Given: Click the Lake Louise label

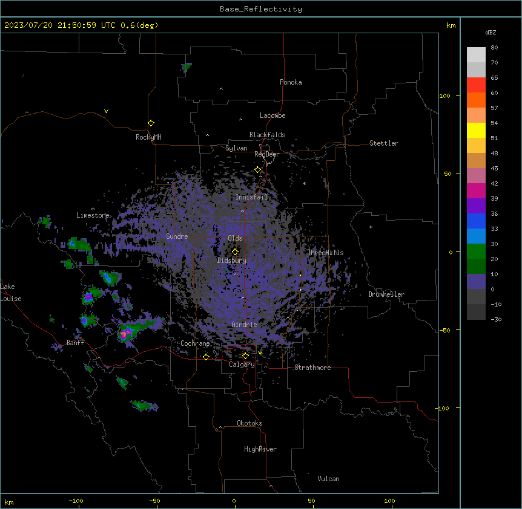Looking at the screenshot, I should [x=11, y=293].
